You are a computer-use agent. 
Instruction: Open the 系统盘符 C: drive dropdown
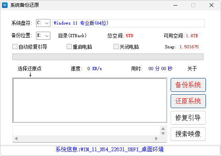(43, 23)
